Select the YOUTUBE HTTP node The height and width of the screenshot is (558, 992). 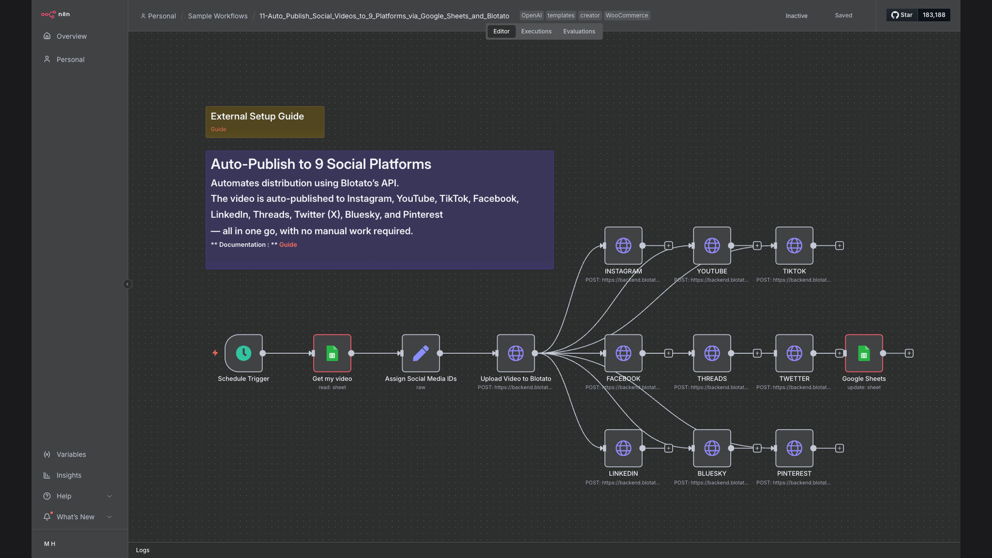point(712,245)
